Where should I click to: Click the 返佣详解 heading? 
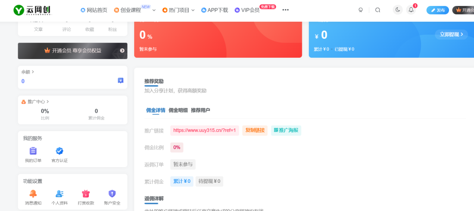[154, 199]
